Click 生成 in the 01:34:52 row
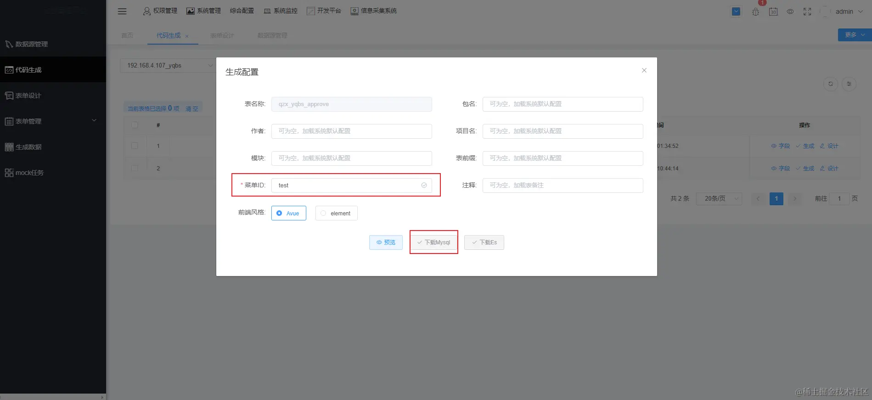 pyautogui.click(x=805, y=146)
